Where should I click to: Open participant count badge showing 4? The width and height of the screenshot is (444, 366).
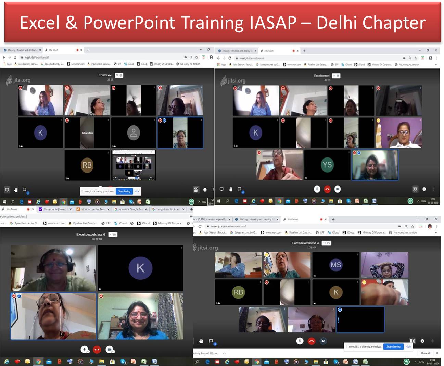(x=113, y=235)
